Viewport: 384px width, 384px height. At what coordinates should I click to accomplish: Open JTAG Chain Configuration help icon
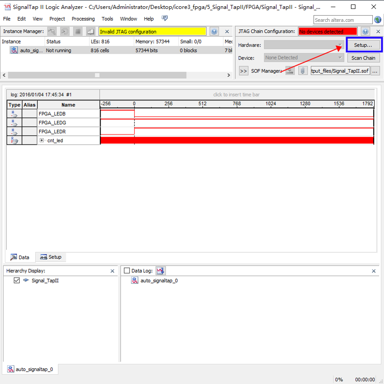coord(365,31)
